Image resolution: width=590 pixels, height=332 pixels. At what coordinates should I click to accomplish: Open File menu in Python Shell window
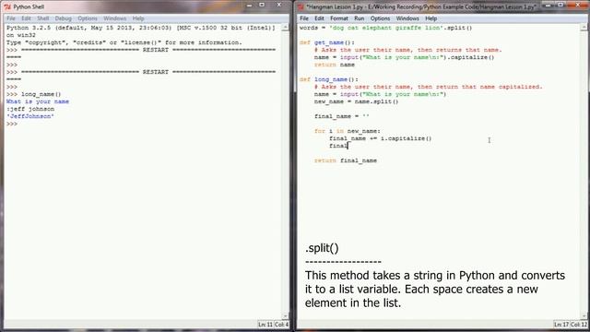[x=11, y=18]
